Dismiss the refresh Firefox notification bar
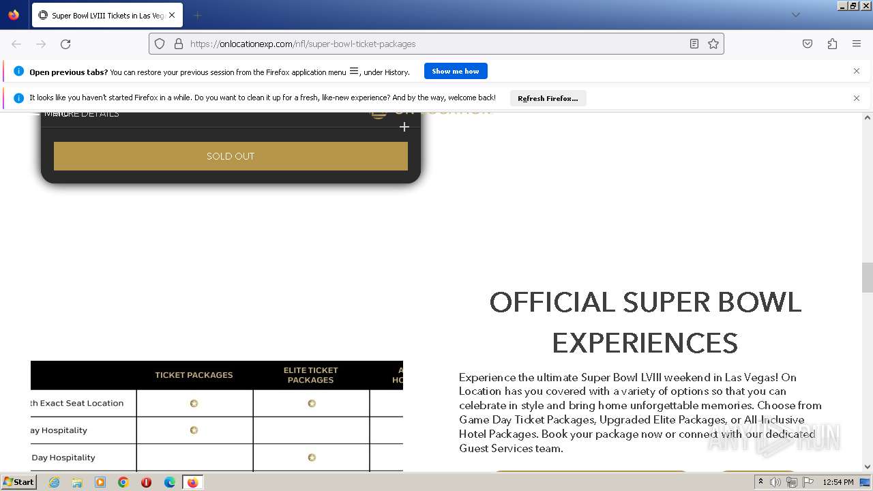The width and height of the screenshot is (873, 491). pos(857,98)
